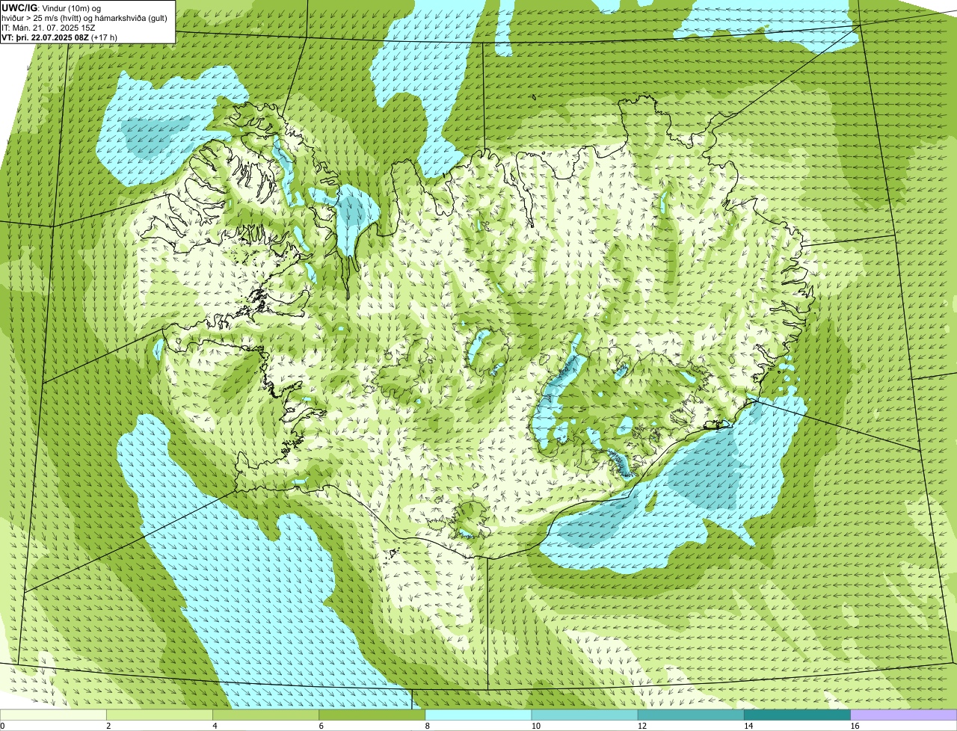
Task: Click the legend scale label "14"
Action: point(748,726)
